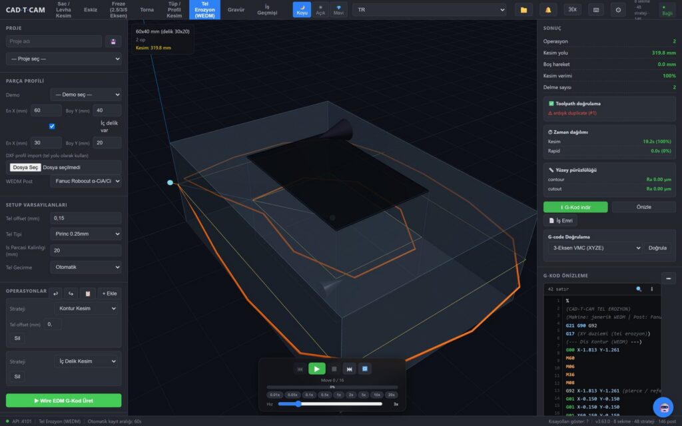682x426 pixels.
Task: Switch to Açık light theme
Action: pos(320,9)
